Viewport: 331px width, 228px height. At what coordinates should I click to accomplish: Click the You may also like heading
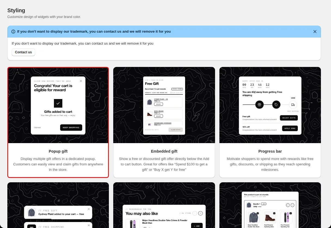tap(142, 214)
